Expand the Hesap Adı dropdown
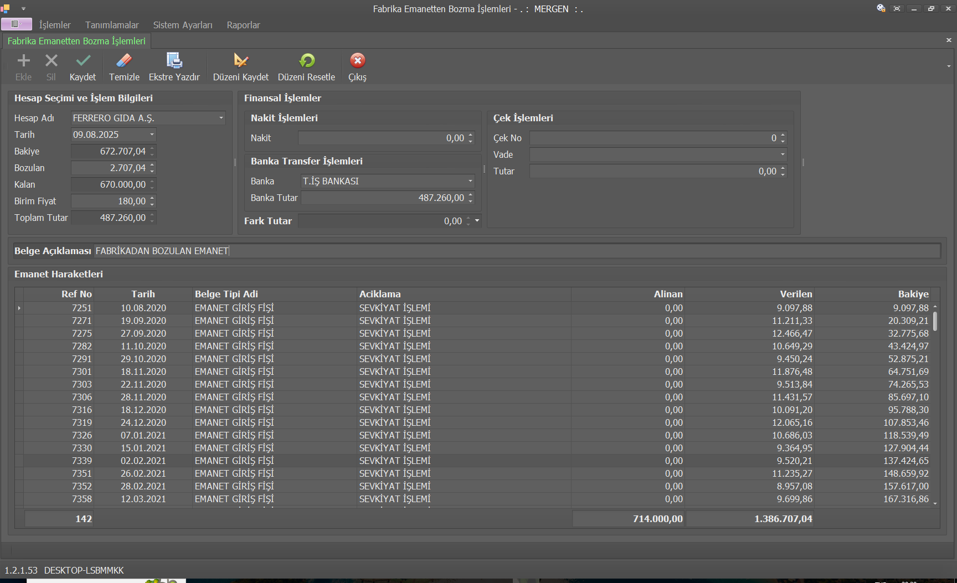This screenshot has height=583, width=957. click(x=221, y=118)
